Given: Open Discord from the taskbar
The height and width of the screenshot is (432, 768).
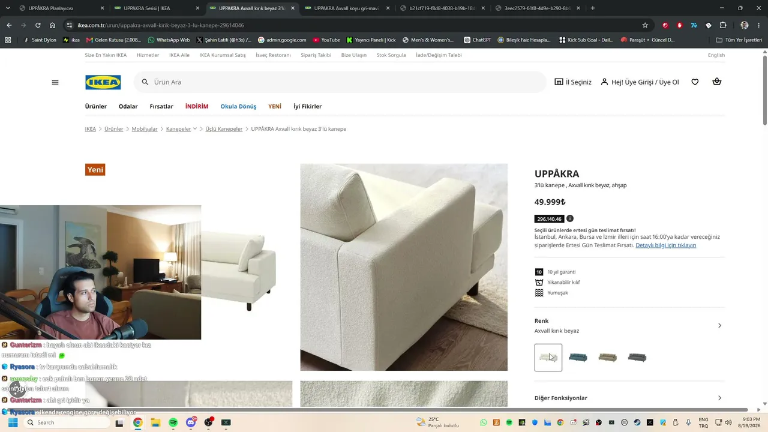Looking at the screenshot, I should point(191,422).
